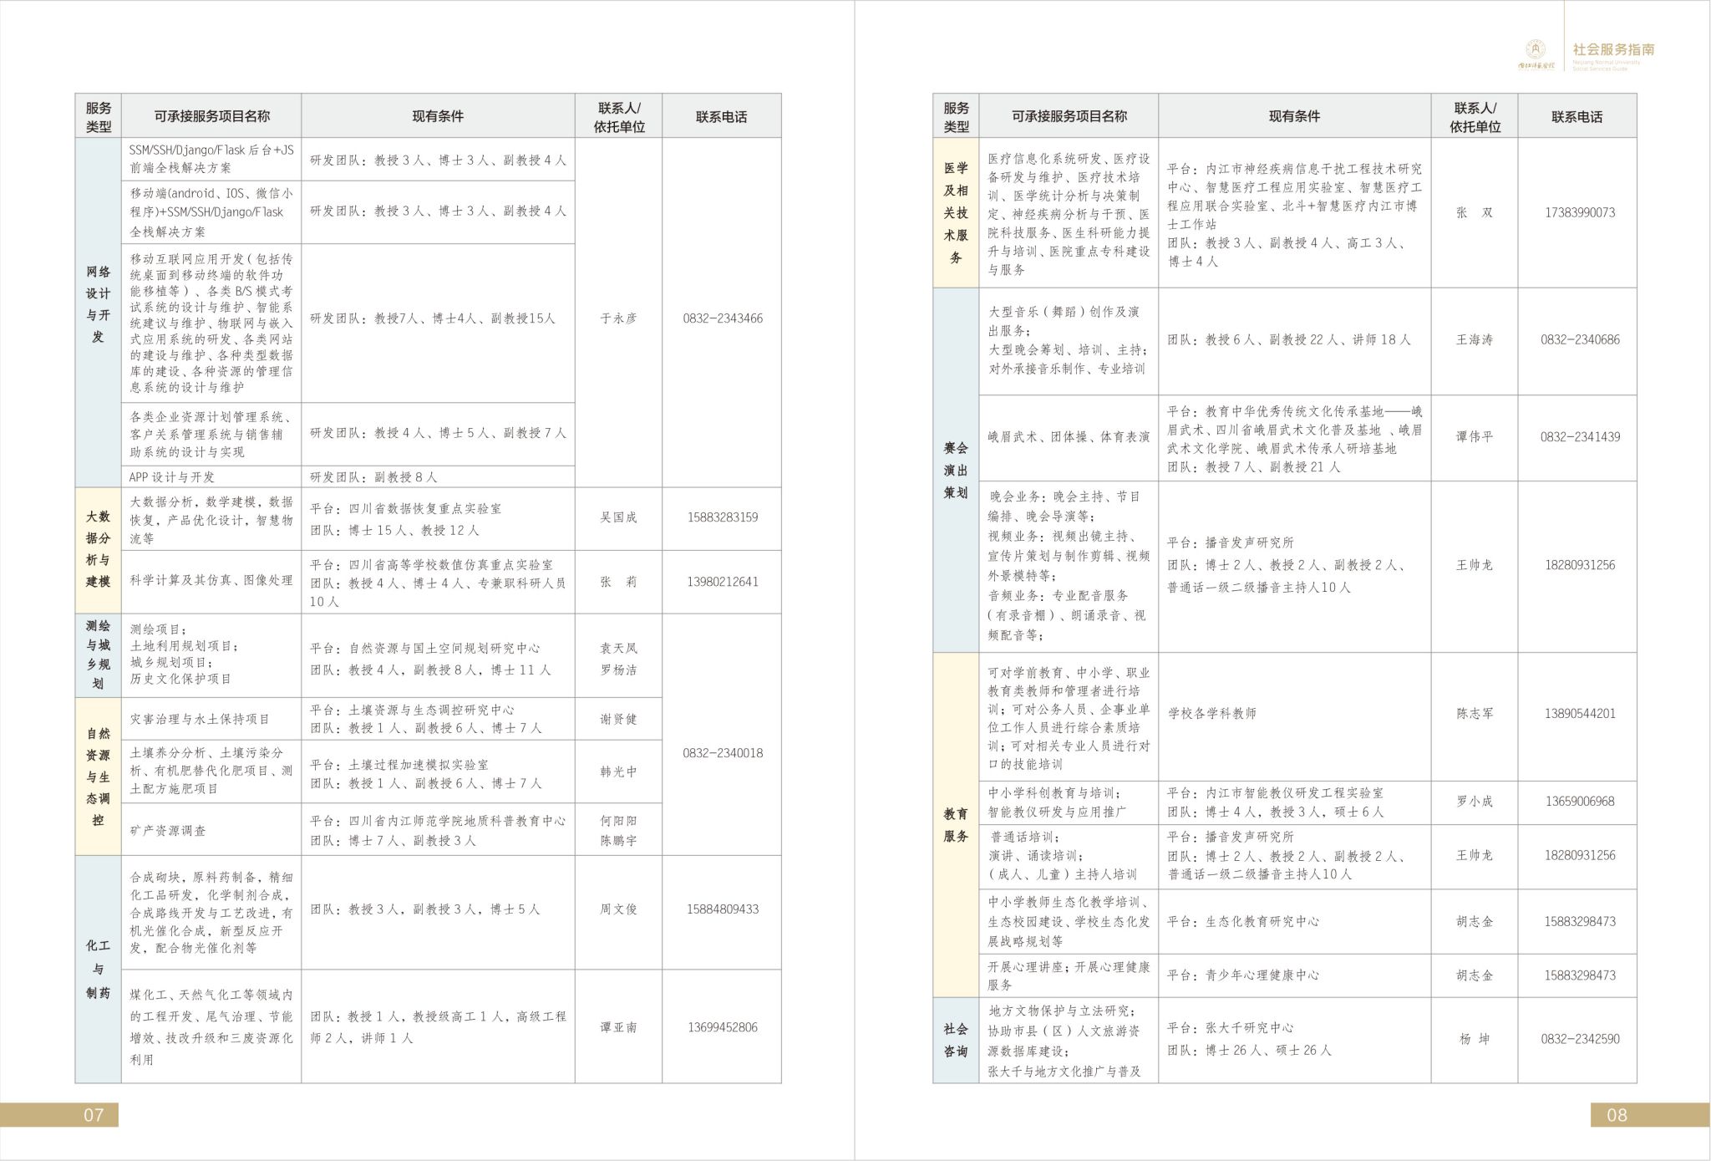Select phone number 13980212641
This screenshot has width=1711, height=1161.
(x=723, y=582)
